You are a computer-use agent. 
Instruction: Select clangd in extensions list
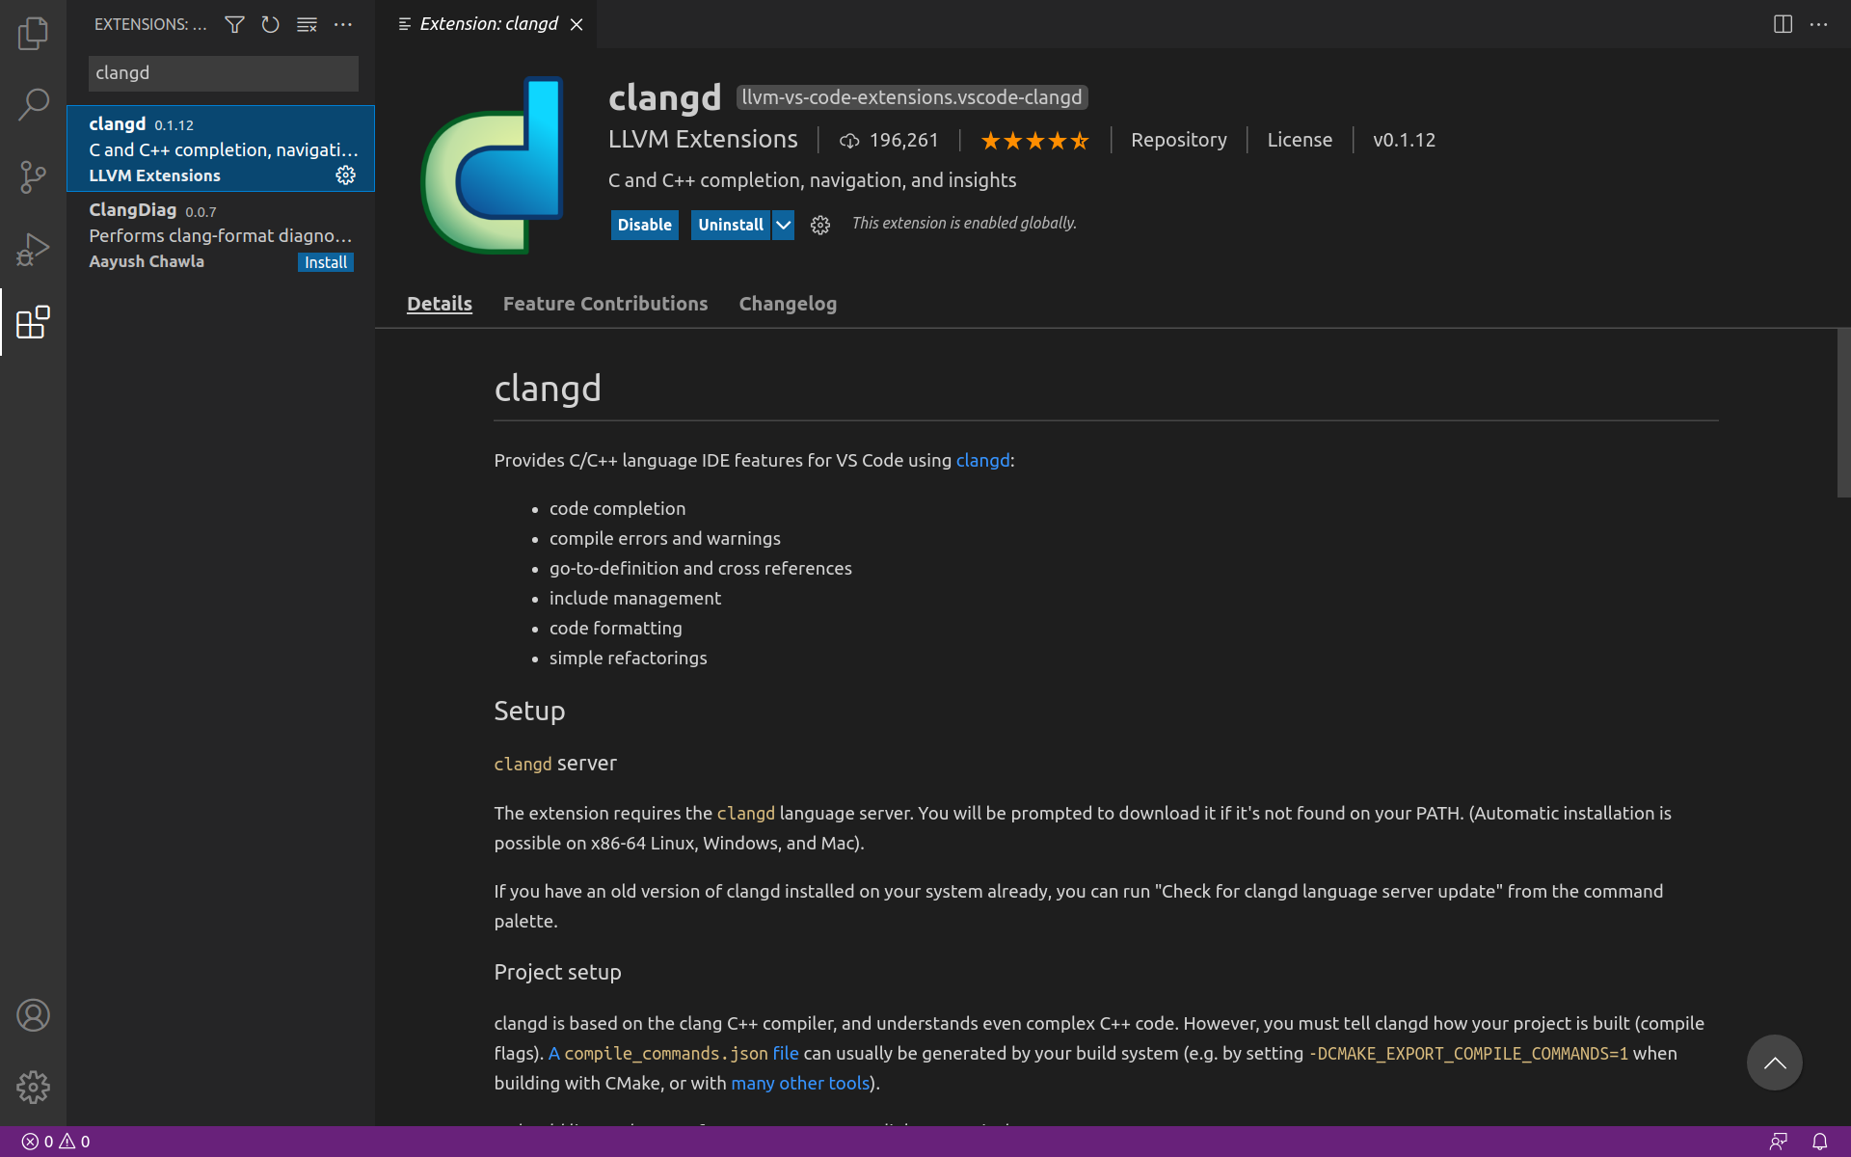point(221,148)
